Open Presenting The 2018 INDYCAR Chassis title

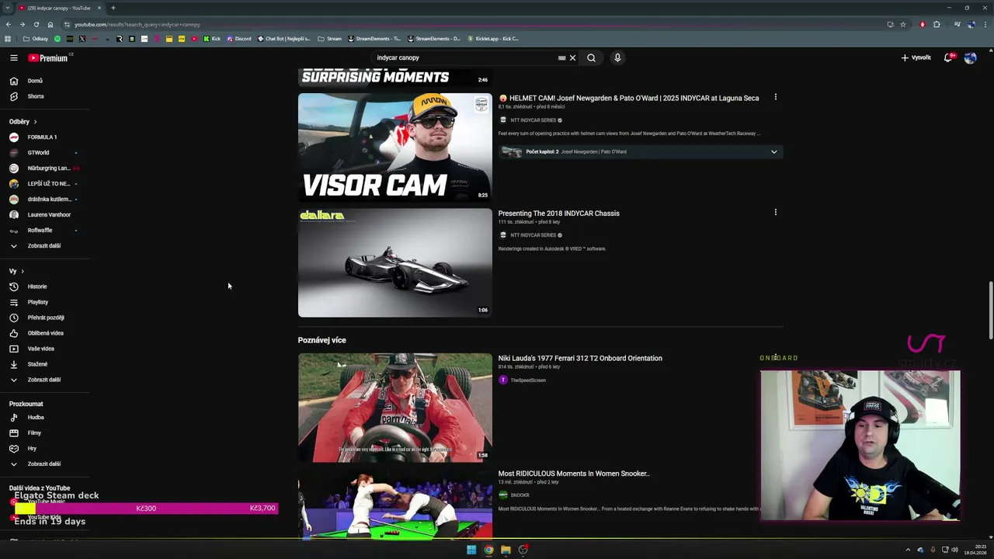558,214
